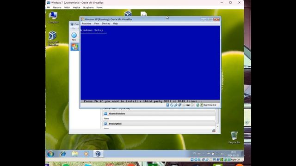Click 'None' text under Shared folders
296x166 pixels.
click(x=106, y=119)
